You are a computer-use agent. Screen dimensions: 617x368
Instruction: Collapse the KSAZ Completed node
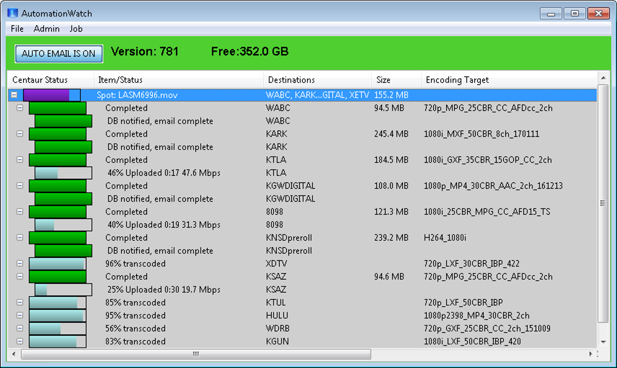point(20,277)
